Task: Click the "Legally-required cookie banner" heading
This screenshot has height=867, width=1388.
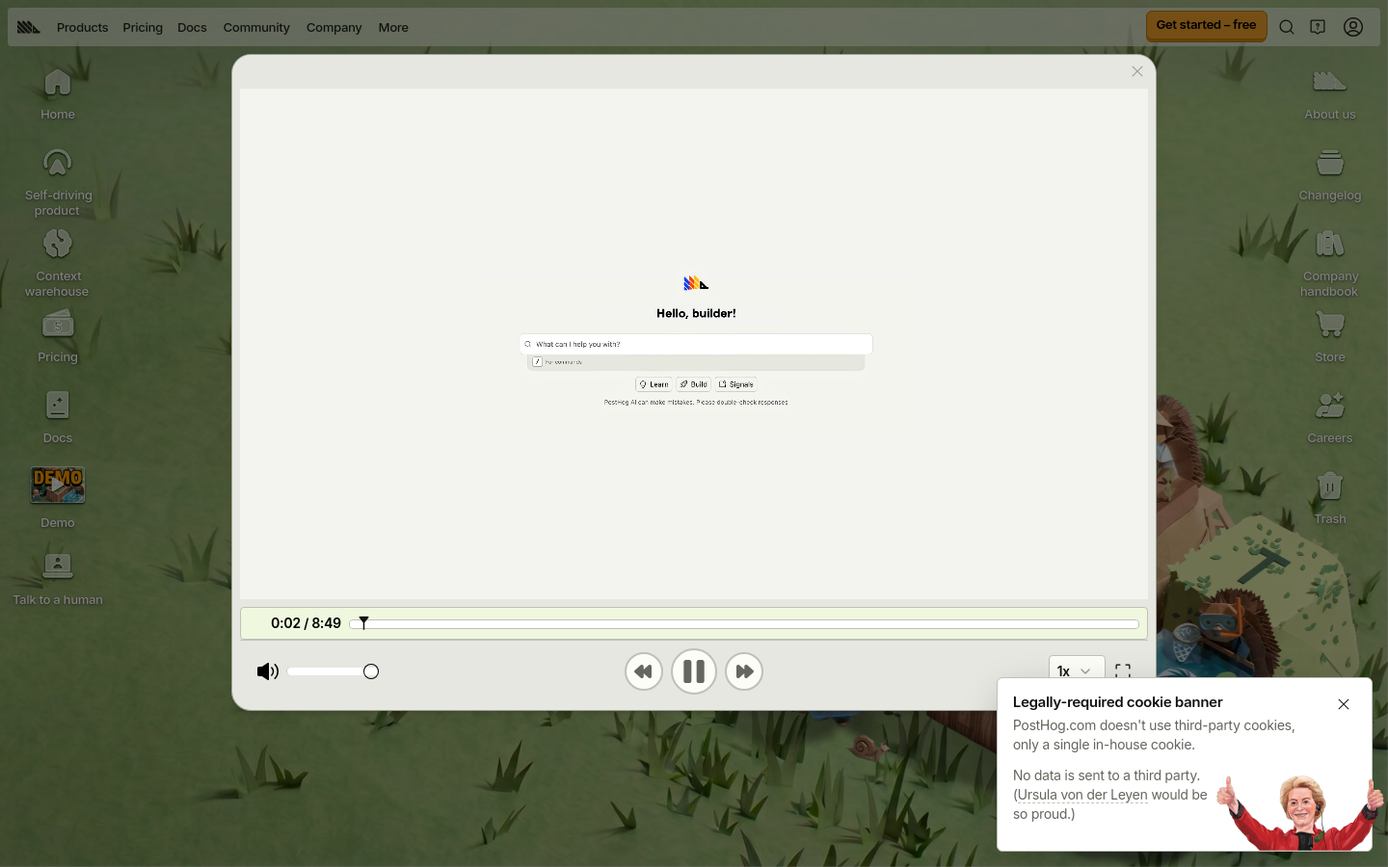Action: (x=1117, y=702)
